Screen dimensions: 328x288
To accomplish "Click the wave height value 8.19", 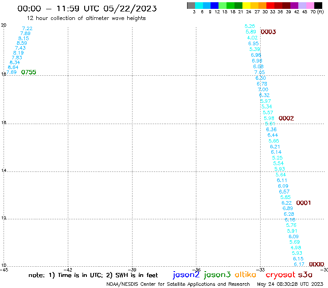I will click(x=19, y=53).
